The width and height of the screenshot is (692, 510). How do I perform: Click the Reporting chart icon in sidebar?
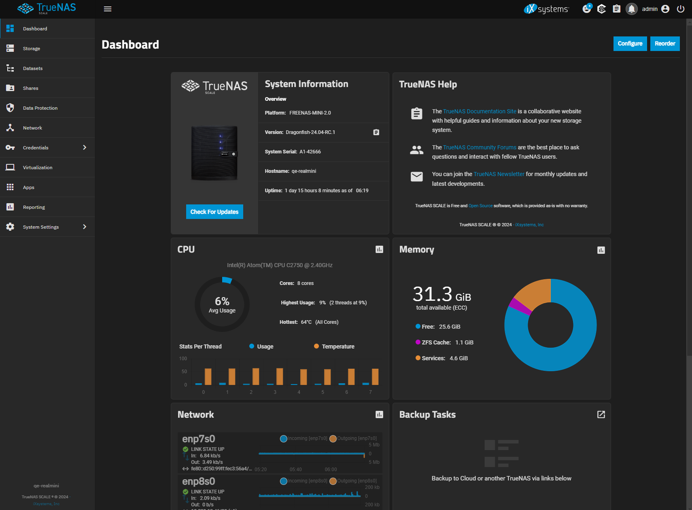10,207
